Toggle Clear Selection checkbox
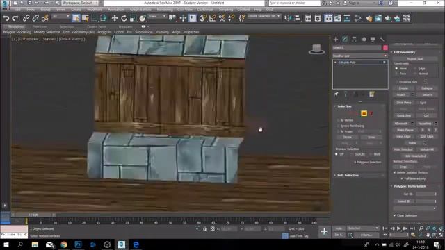445x250 pixels. (395, 215)
